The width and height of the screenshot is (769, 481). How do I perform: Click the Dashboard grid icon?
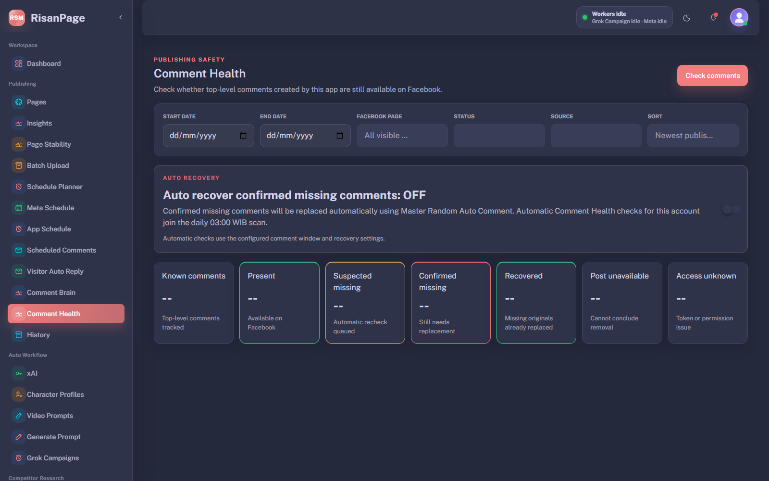pos(19,63)
